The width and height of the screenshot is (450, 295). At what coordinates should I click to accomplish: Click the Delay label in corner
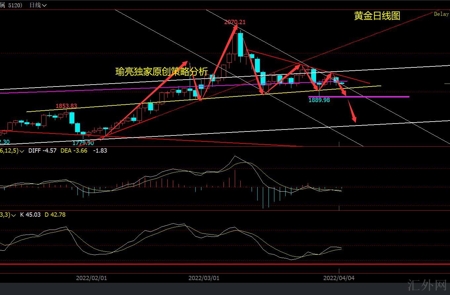(x=441, y=14)
